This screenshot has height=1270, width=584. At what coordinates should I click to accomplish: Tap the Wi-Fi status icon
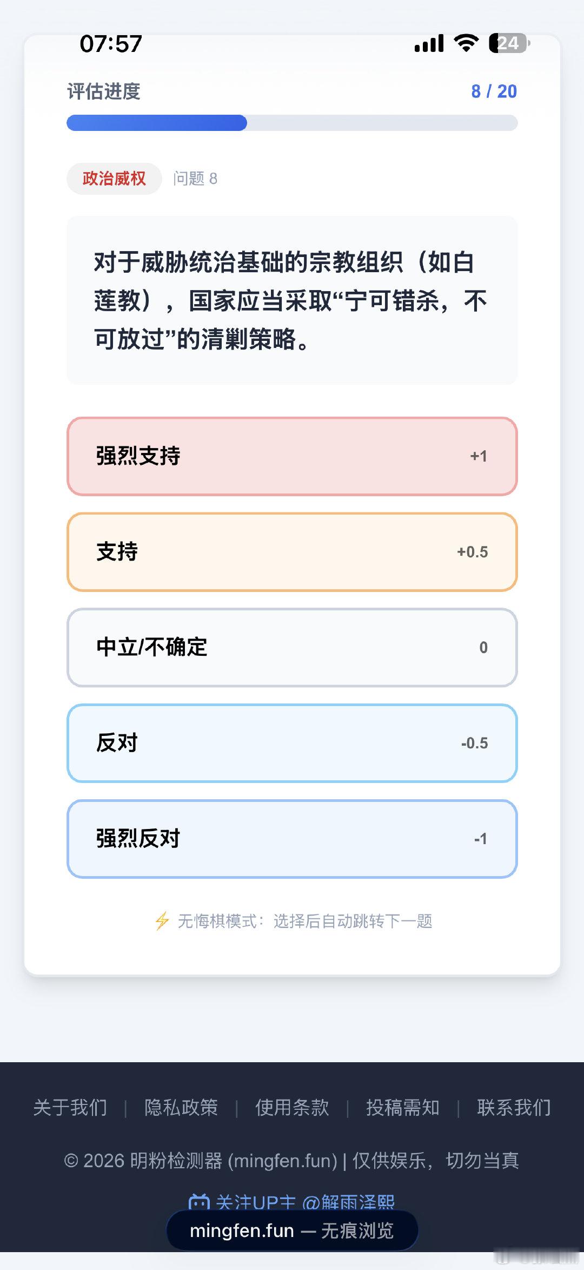(466, 43)
